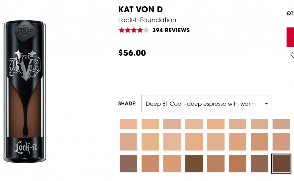
Task: Select the mauve-brown first swatch, bottom row
Action: [x=128, y=164]
